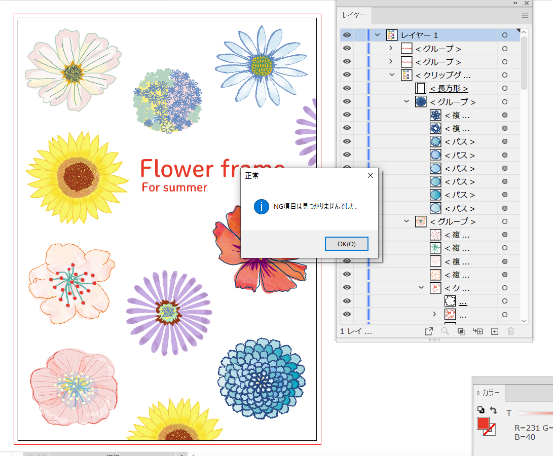Toggle visibility of the 長方形 layer item
Viewport: 553px width, 456px height.
347,88
